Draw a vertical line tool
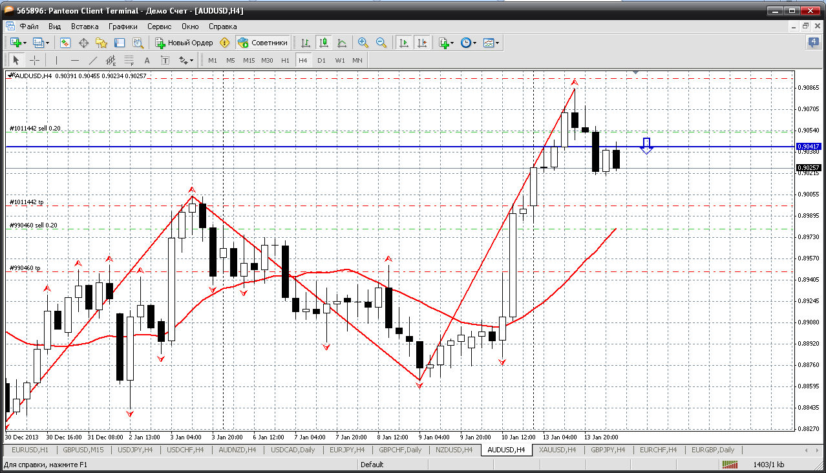This screenshot has height=473, width=826. click(x=56, y=60)
